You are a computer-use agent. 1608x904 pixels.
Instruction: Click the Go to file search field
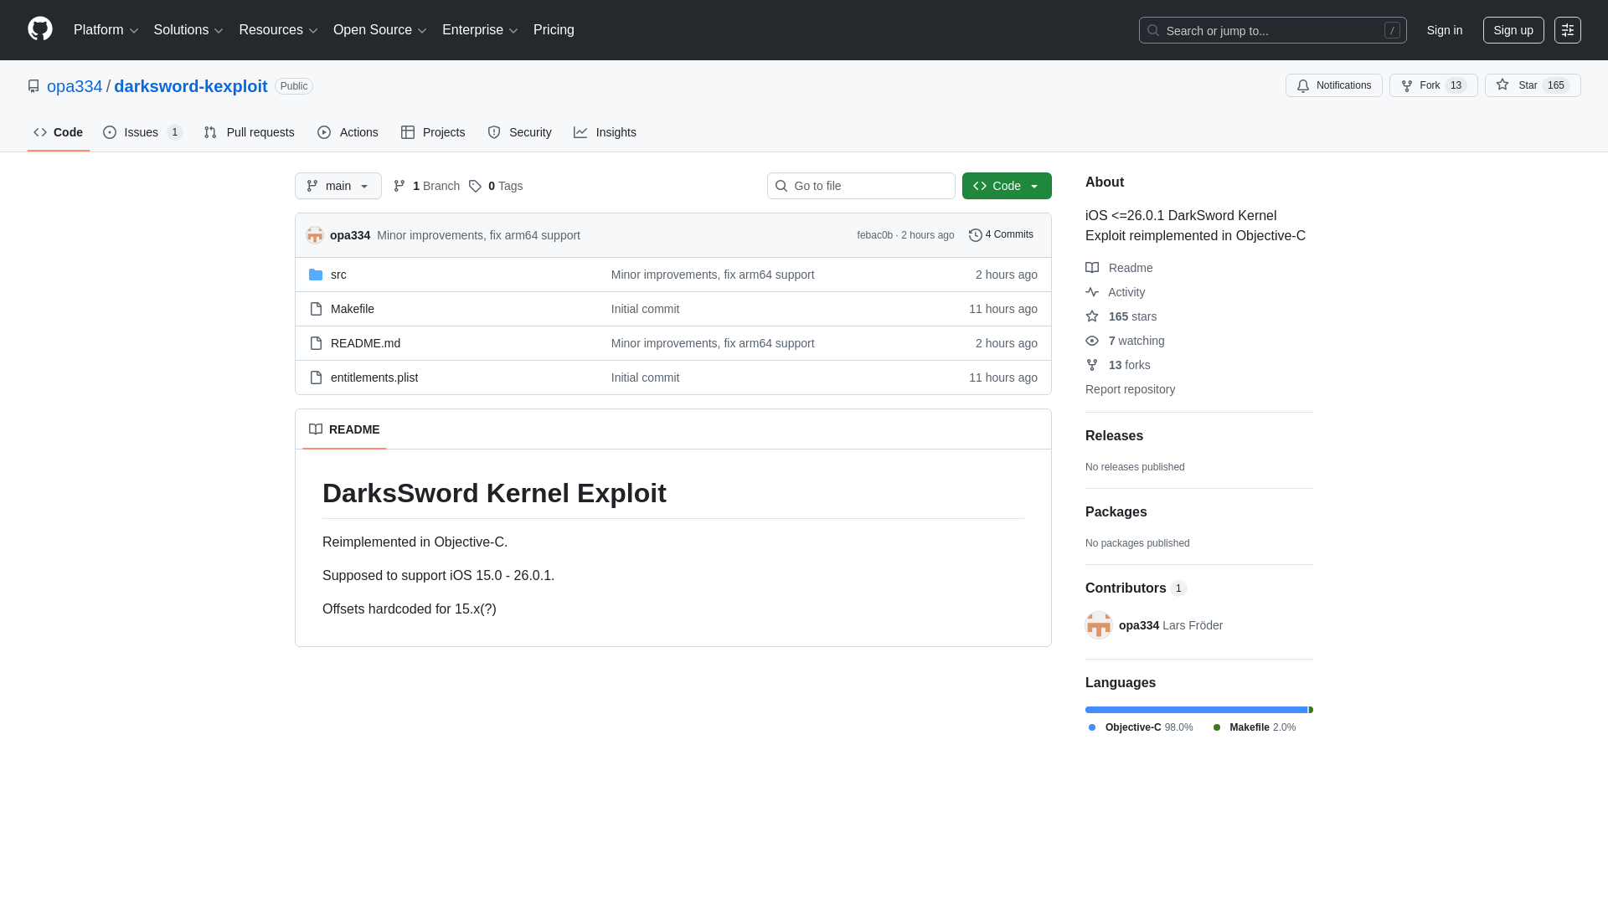click(861, 185)
